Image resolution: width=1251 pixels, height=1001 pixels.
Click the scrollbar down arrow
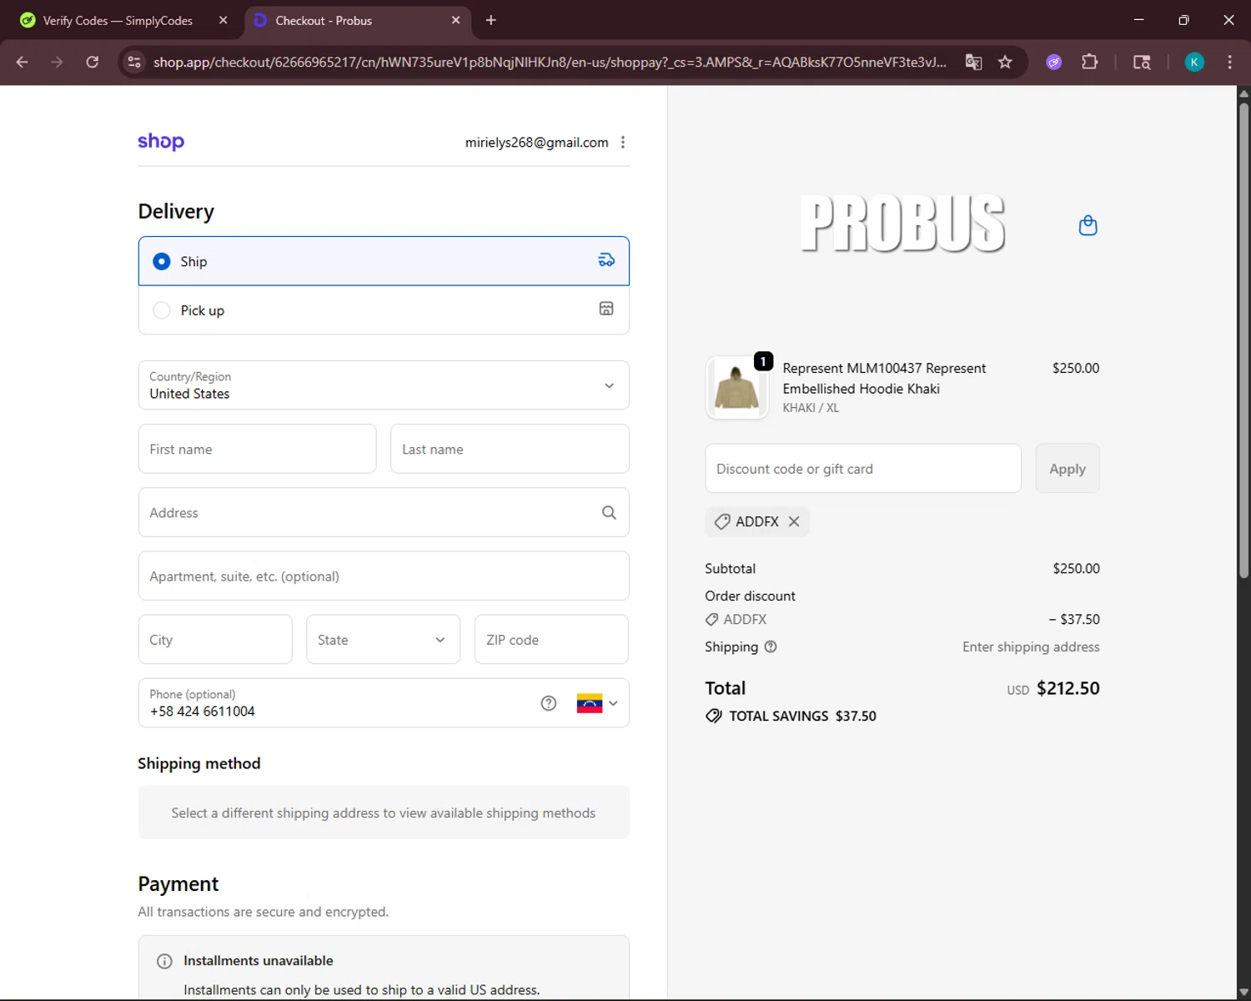pos(1243,993)
